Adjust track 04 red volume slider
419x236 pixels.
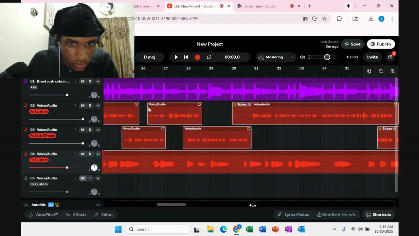pyautogui.click(x=67, y=168)
